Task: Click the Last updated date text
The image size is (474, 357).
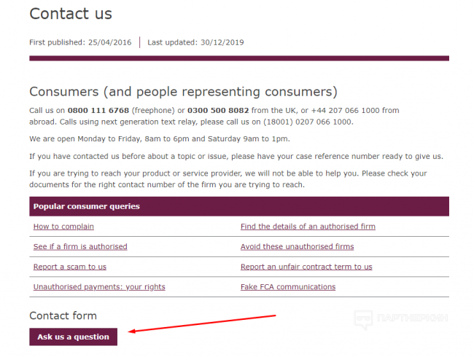Action: click(x=195, y=42)
